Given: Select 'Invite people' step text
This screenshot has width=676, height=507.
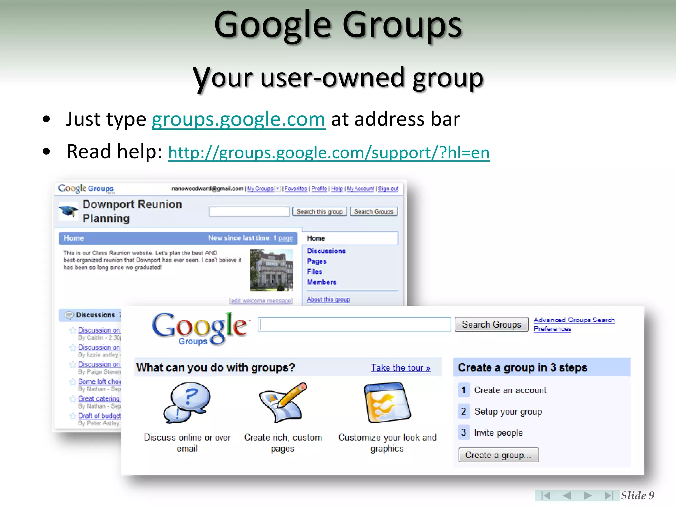Looking at the screenshot, I should pyautogui.click(x=498, y=433).
